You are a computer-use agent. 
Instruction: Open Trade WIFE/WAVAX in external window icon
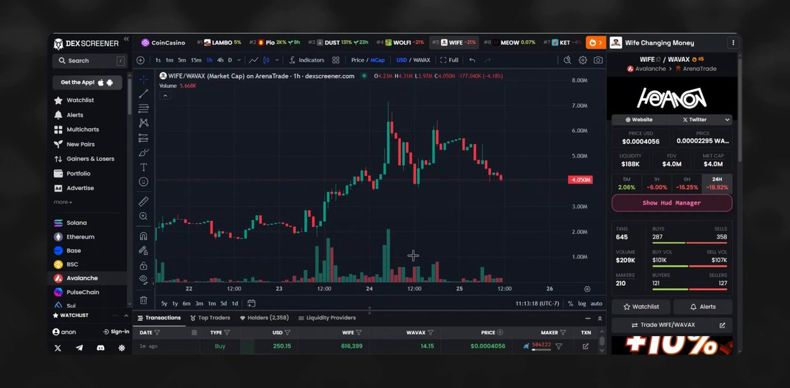[x=722, y=325]
